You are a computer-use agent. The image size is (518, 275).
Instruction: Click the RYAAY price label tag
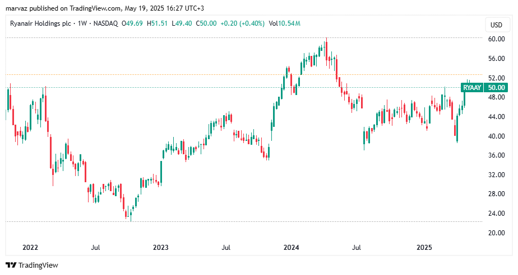coord(472,88)
